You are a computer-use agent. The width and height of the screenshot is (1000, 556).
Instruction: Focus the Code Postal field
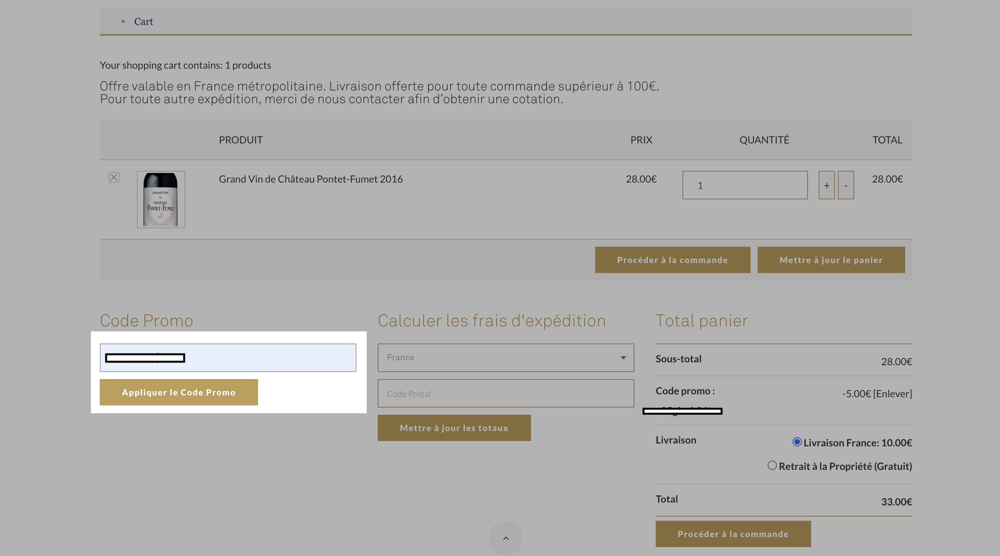(506, 393)
